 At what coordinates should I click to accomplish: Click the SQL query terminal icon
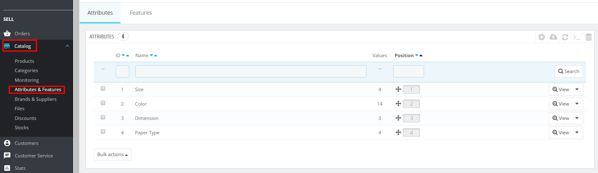576,37
